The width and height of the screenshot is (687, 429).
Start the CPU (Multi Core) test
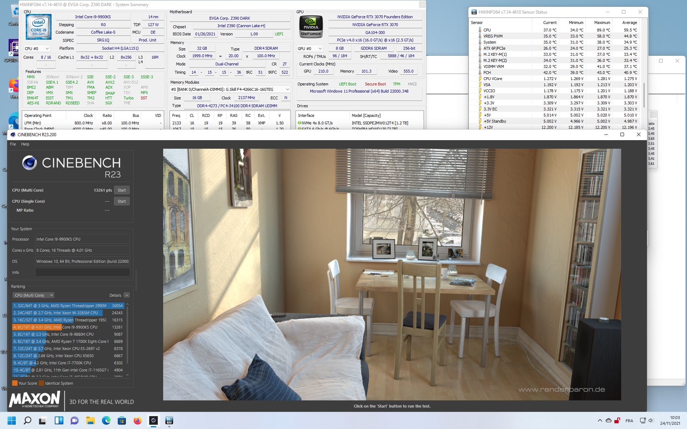(x=122, y=190)
